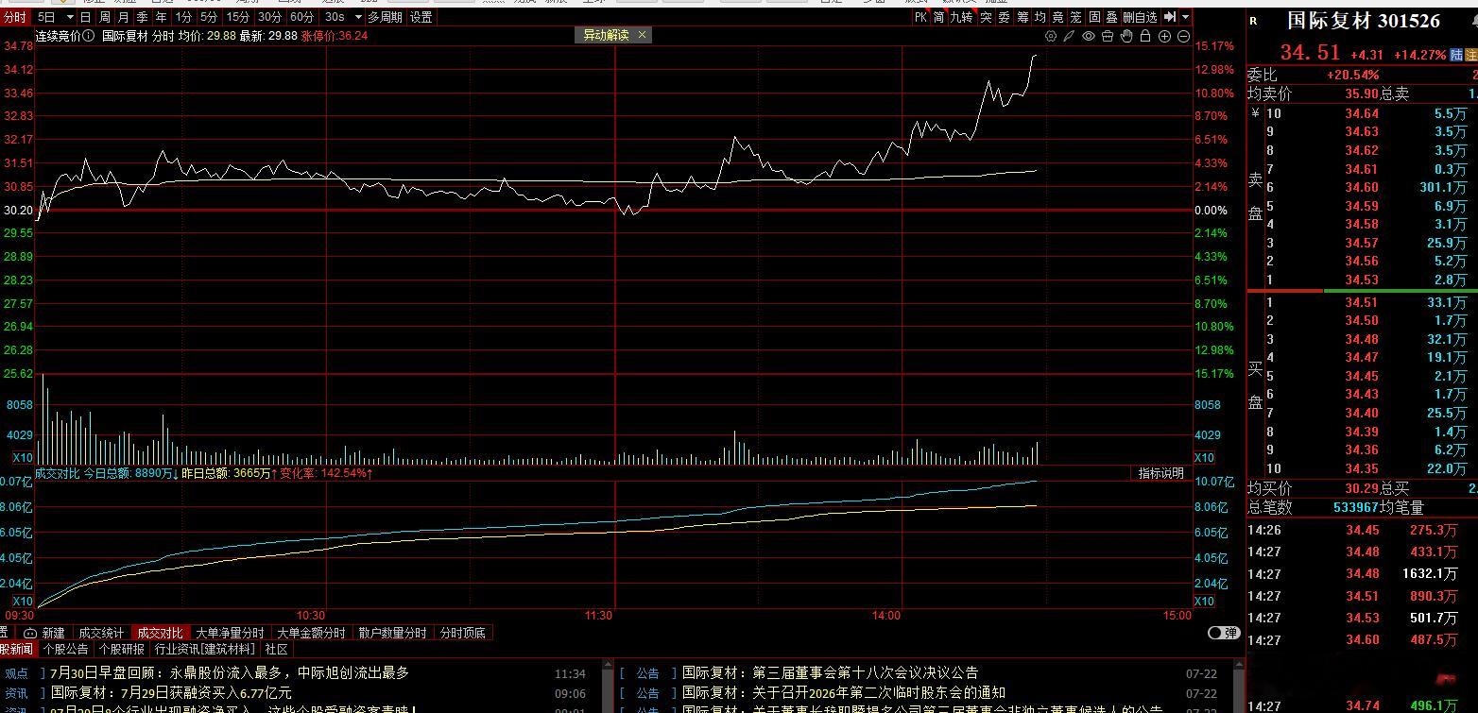The image size is (1478, 713).
Task: Select the 15分 minute period
Action: [x=238, y=17]
